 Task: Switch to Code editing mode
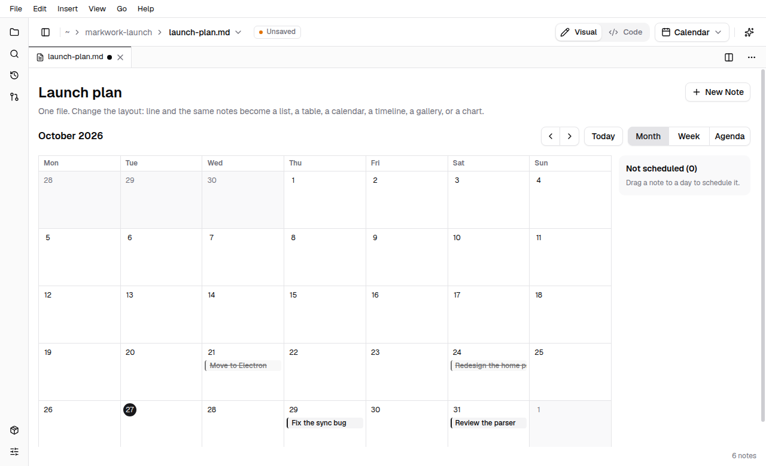pos(625,32)
